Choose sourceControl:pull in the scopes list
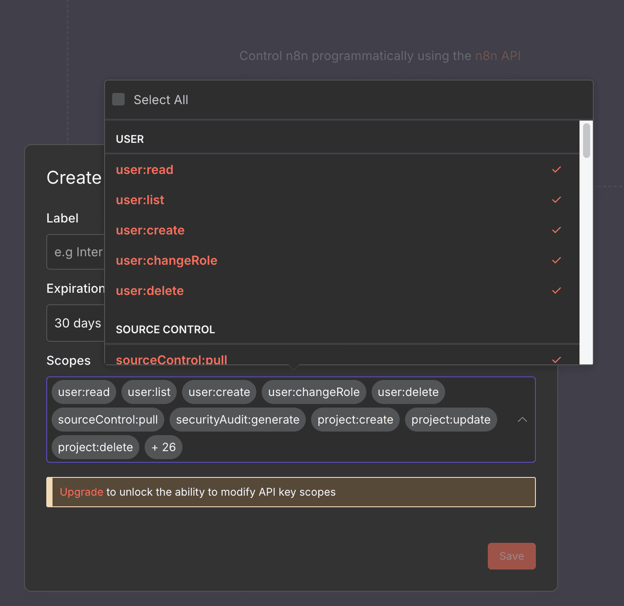This screenshot has height=606, width=624. point(171,360)
